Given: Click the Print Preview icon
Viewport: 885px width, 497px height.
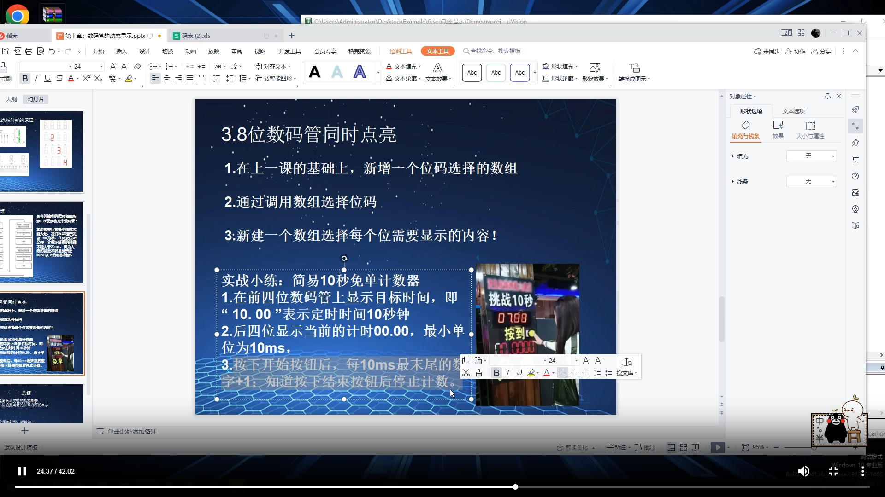Looking at the screenshot, I should (x=41, y=51).
